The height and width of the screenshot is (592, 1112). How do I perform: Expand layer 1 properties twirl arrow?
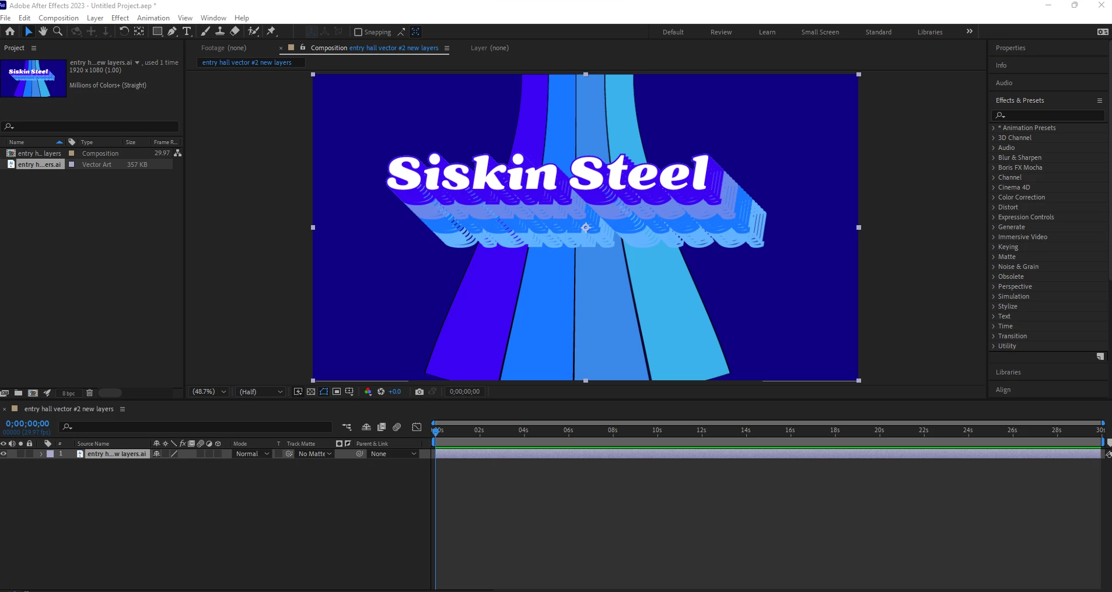41,454
